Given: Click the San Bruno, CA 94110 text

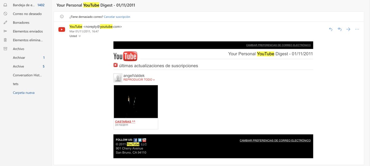Looking at the screenshot, I should pyautogui.click(x=131, y=152).
